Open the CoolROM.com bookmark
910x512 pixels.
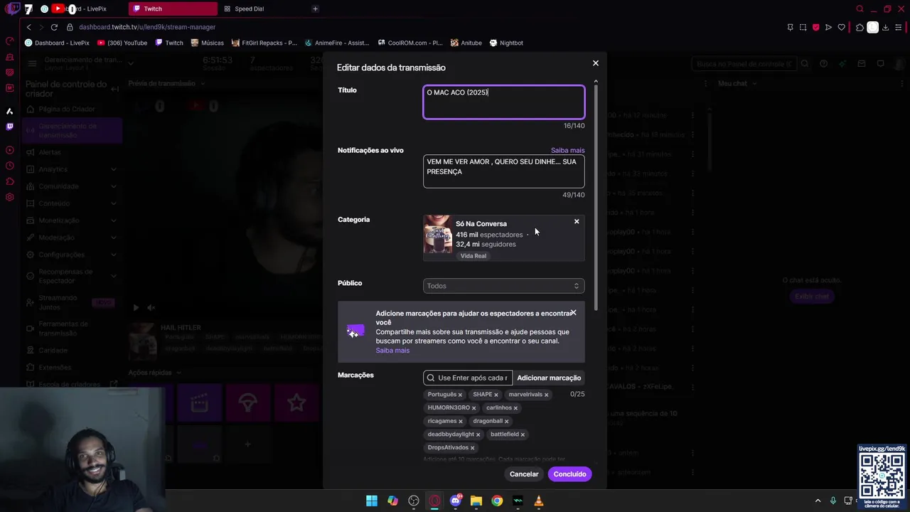[x=410, y=43]
